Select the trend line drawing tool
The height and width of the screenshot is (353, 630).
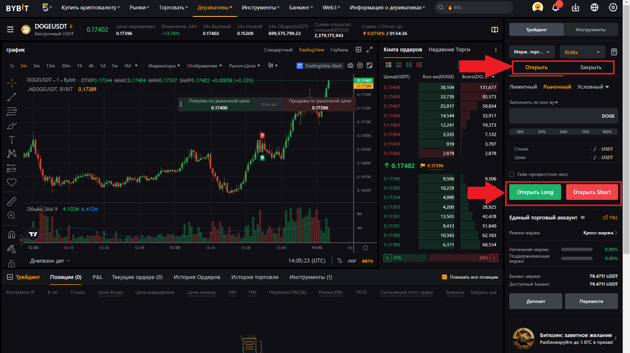tap(11, 97)
